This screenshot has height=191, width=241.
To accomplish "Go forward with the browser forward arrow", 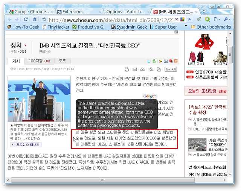I will 17,19.
